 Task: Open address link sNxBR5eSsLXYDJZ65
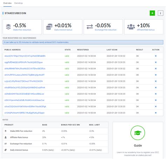tap(25, 88)
